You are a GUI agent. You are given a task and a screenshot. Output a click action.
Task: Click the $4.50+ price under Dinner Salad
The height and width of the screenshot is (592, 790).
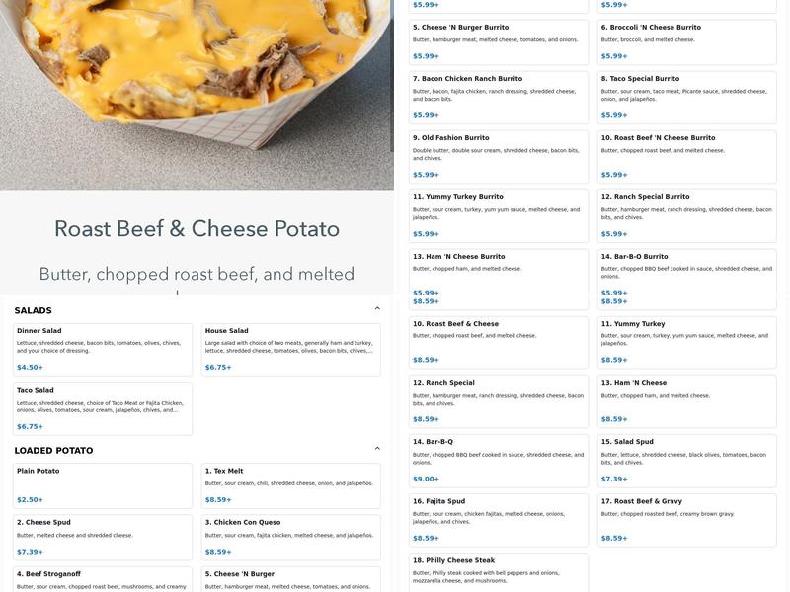(x=30, y=365)
